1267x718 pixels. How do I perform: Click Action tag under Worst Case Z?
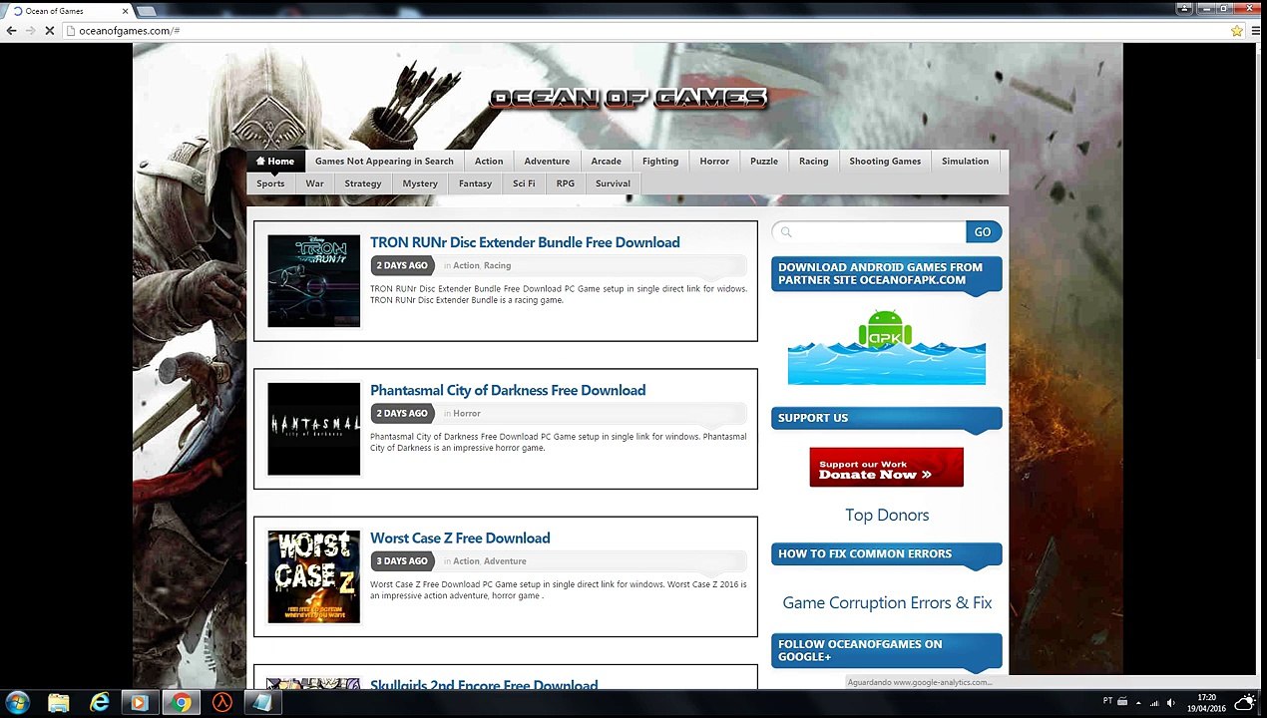[x=466, y=560]
